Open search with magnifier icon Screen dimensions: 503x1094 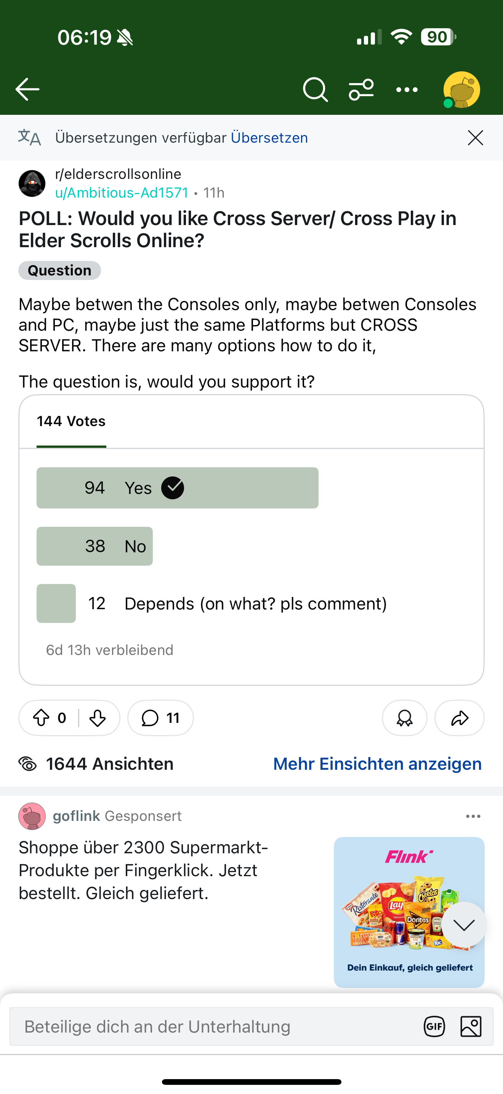[316, 90]
